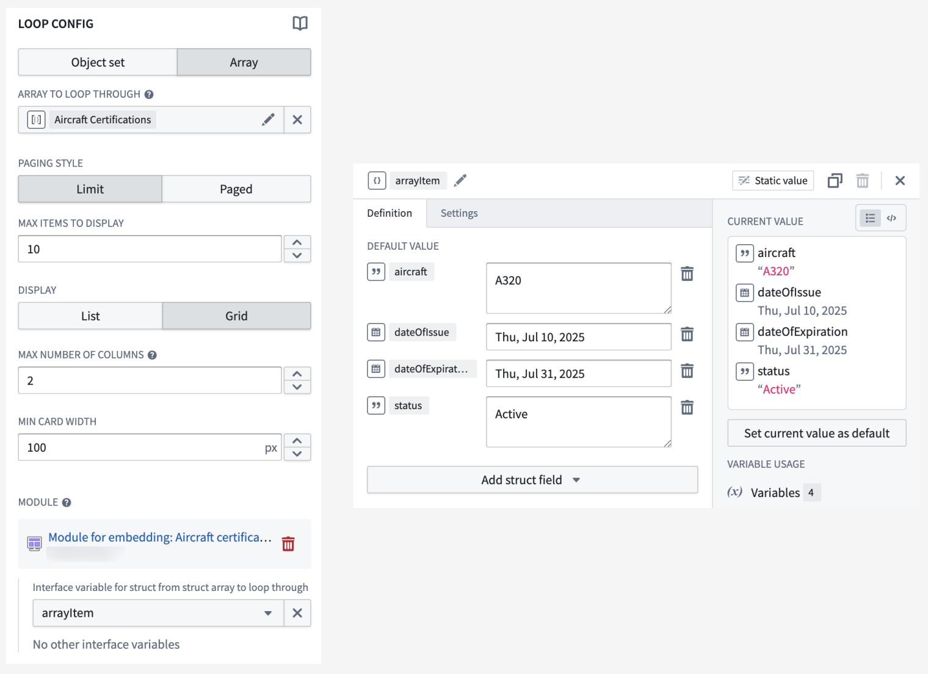Clear the Aircraft Certifications array selection

pyautogui.click(x=297, y=120)
